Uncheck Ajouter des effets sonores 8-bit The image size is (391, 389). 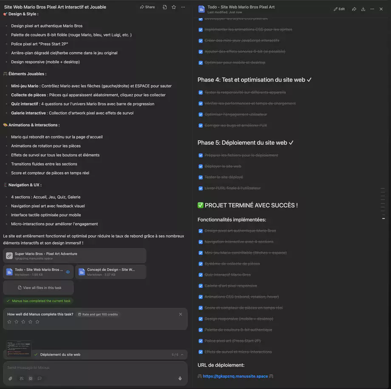click(201, 51)
